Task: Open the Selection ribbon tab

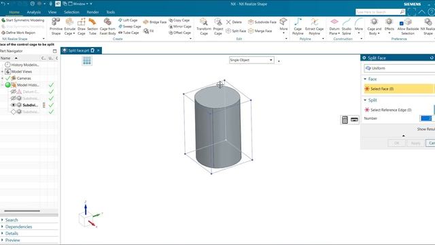Action: coord(71,12)
